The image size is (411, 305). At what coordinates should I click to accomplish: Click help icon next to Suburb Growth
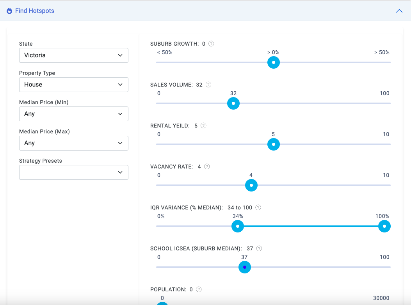211,44
